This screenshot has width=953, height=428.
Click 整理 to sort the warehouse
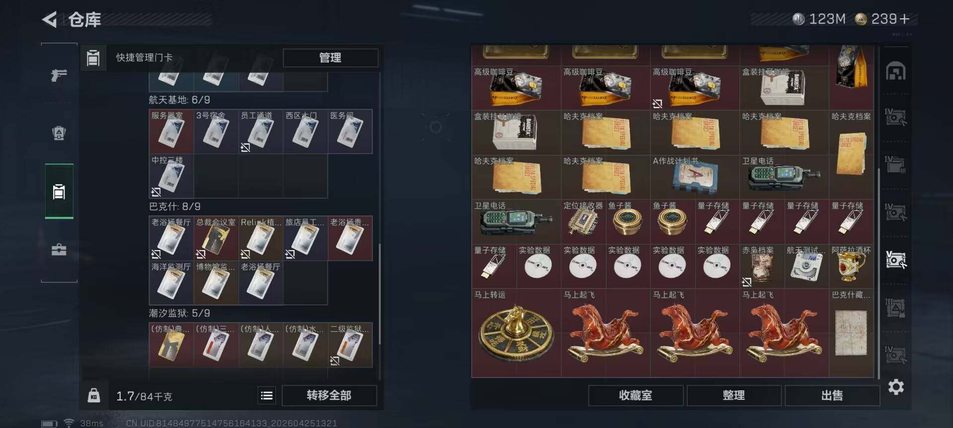734,395
